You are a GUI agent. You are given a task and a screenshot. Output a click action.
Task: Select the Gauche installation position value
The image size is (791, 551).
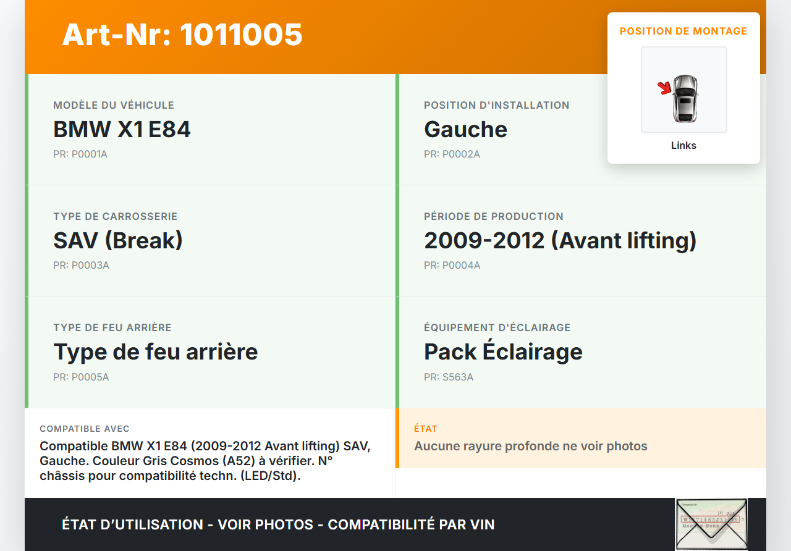(465, 130)
